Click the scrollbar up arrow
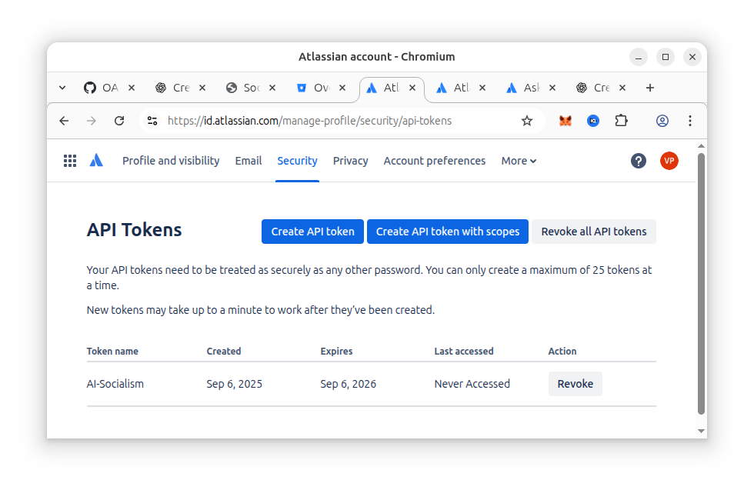The height and width of the screenshot is (490, 754). point(701,145)
